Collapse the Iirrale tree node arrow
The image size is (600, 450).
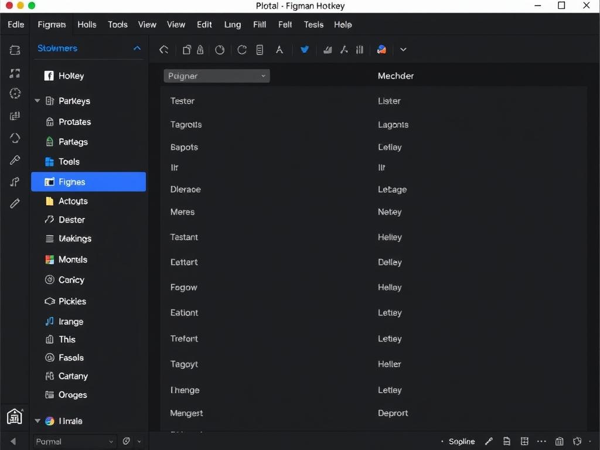click(x=37, y=421)
